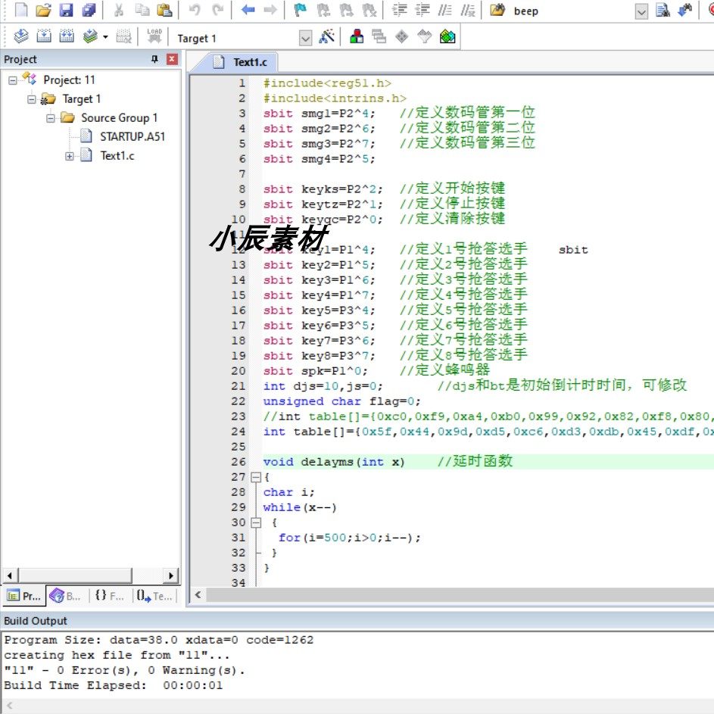
Task: Click '#include<reg51.h>' on line 1
Action: [x=327, y=83]
